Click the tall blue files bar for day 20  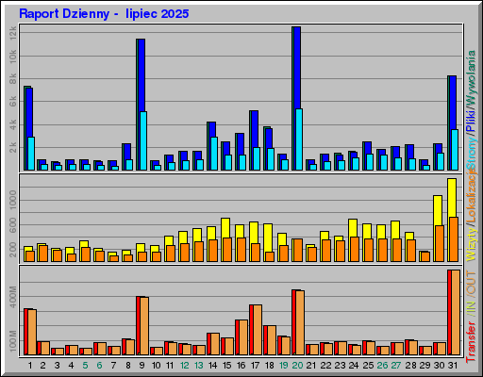[x=297, y=68]
